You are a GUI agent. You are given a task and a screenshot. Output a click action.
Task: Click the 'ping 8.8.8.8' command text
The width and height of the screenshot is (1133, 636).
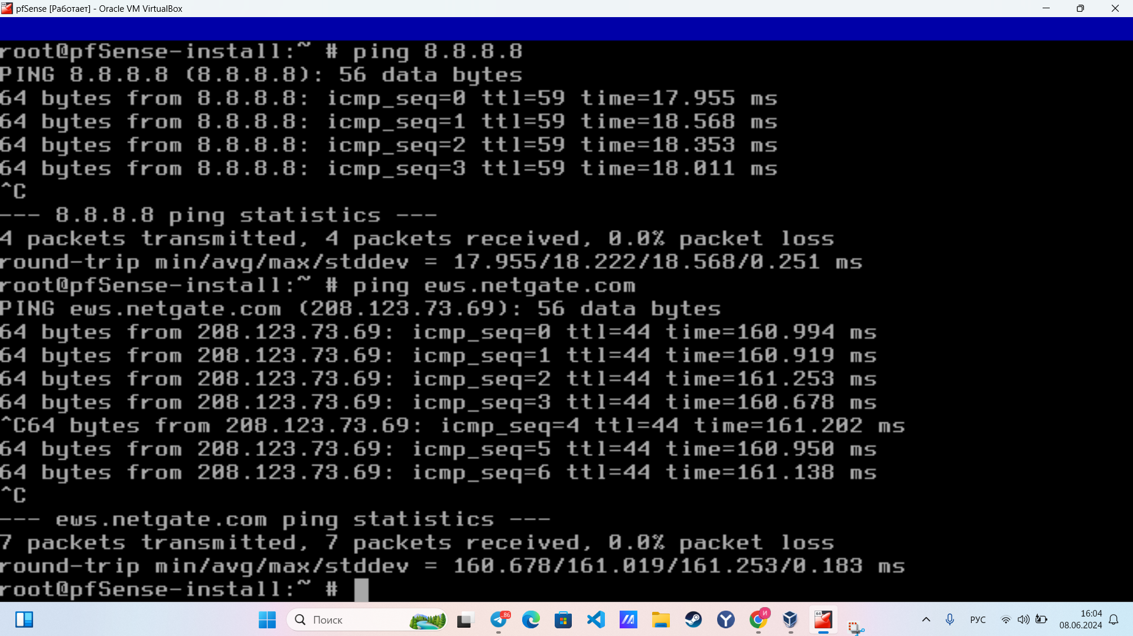pos(438,52)
